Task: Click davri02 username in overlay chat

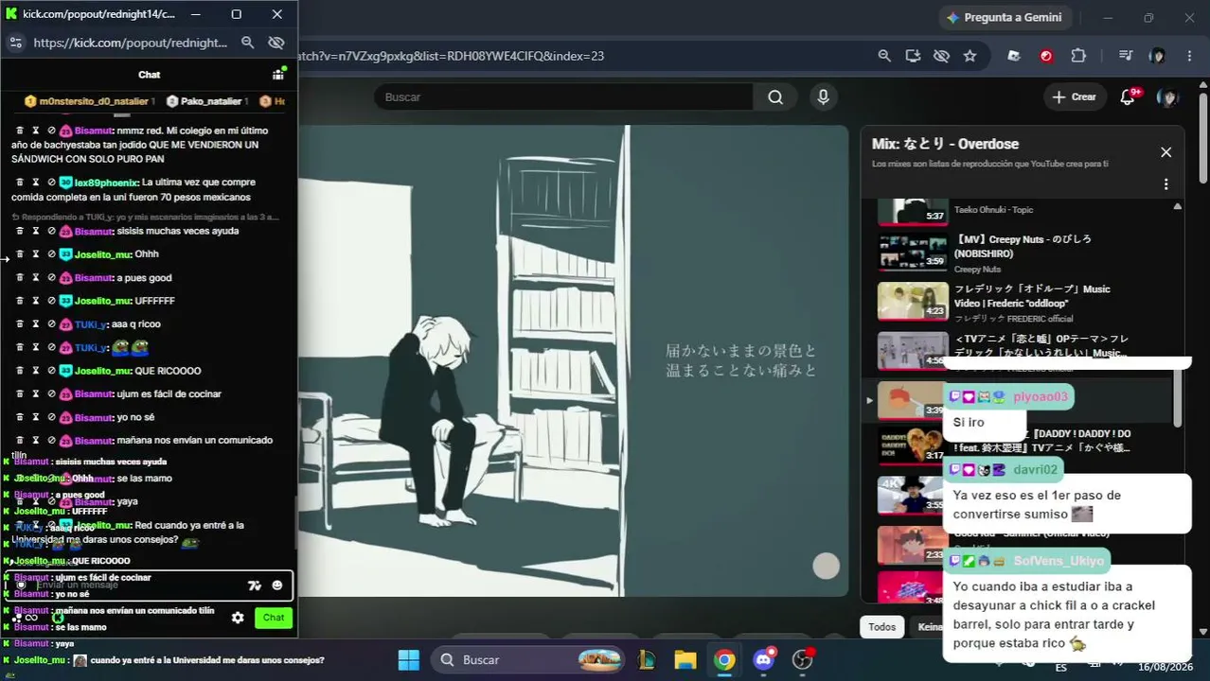Action: click(x=1035, y=469)
